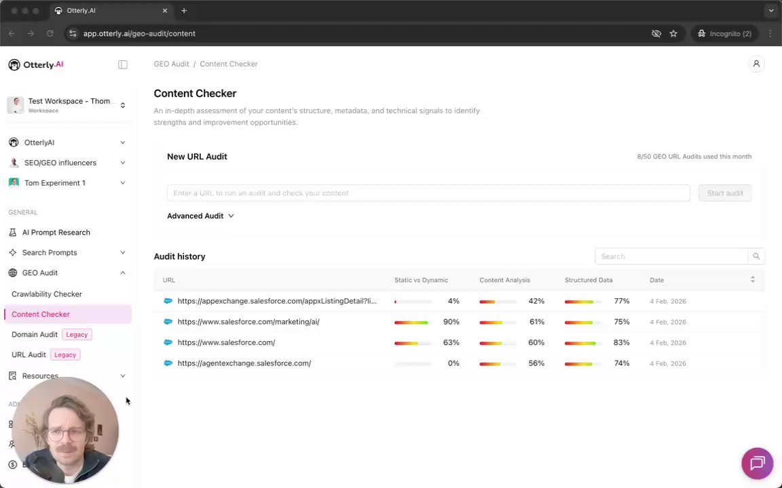Click the Otterly.AI logo
This screenshot has height=488, width=782.
pyautogui.click(x=36, y=64)
